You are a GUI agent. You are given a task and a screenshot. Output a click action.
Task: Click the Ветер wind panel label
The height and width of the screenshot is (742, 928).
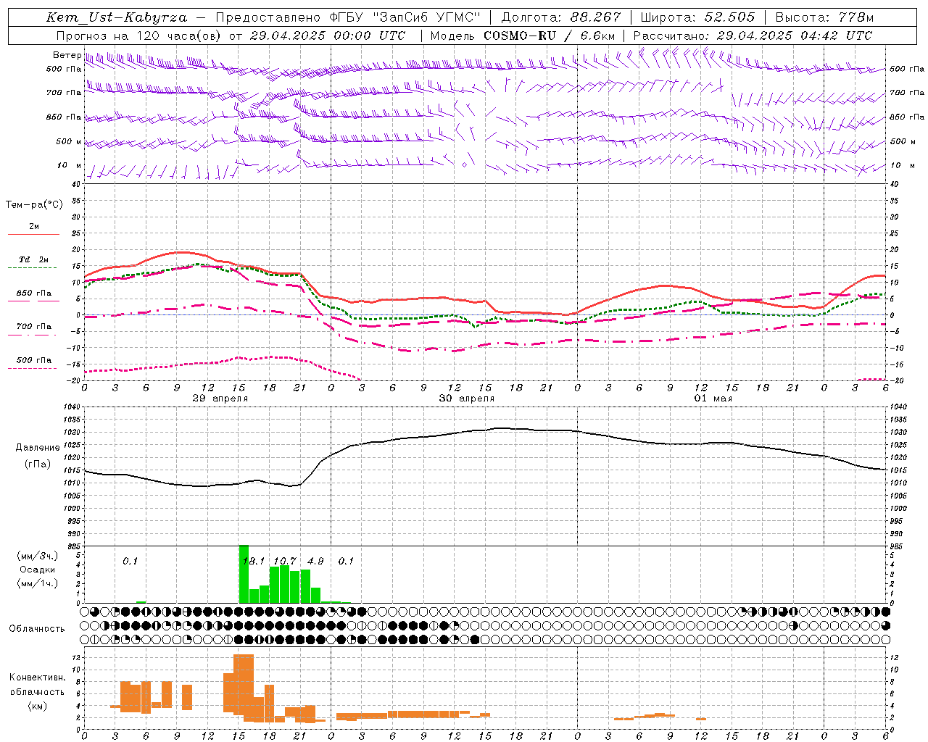67,55
